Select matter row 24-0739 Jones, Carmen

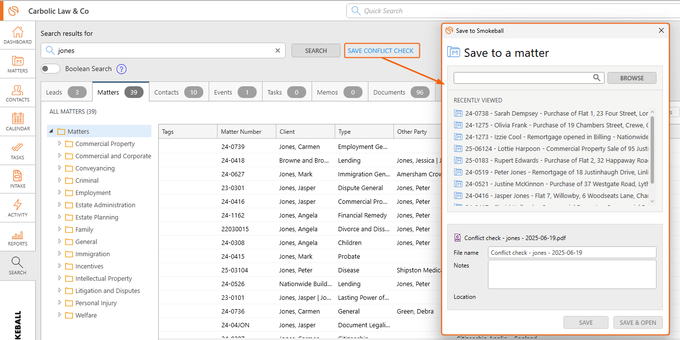(300, 146)
